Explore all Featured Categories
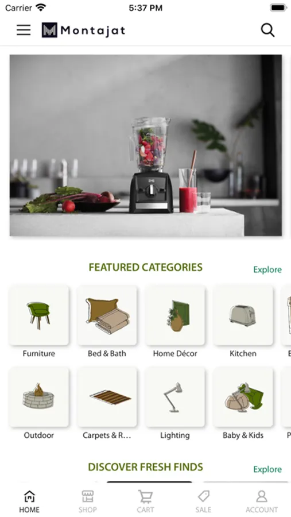Image resolution: width=291 pixels, height=517 pixels. (267, 269)
